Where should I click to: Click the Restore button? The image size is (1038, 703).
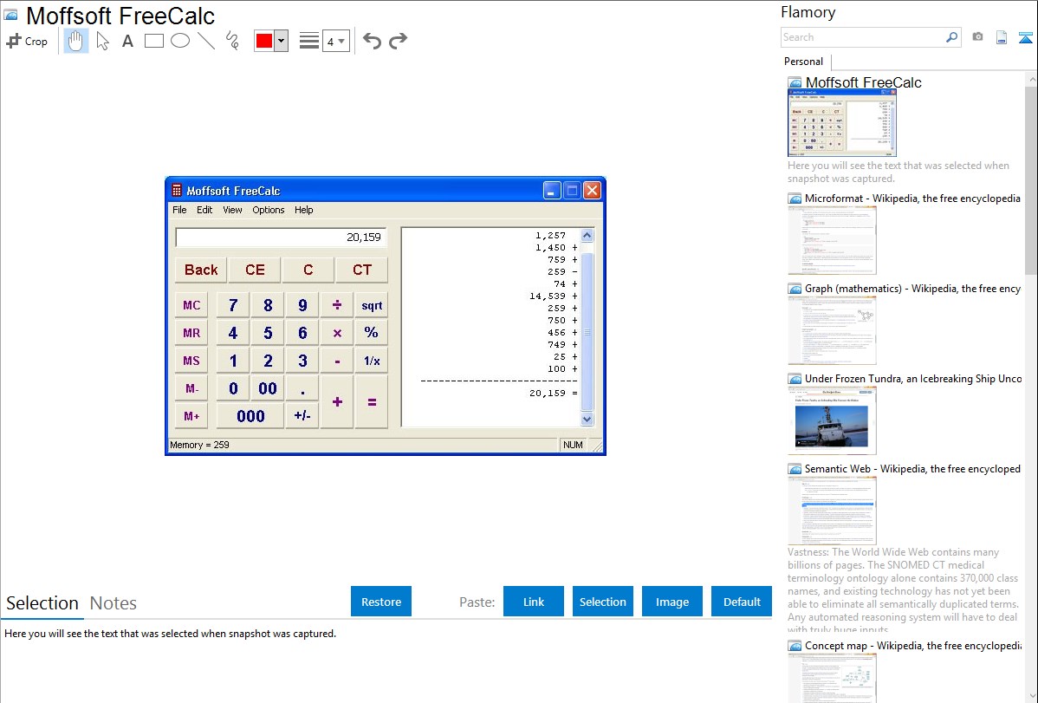click(381, 602)
